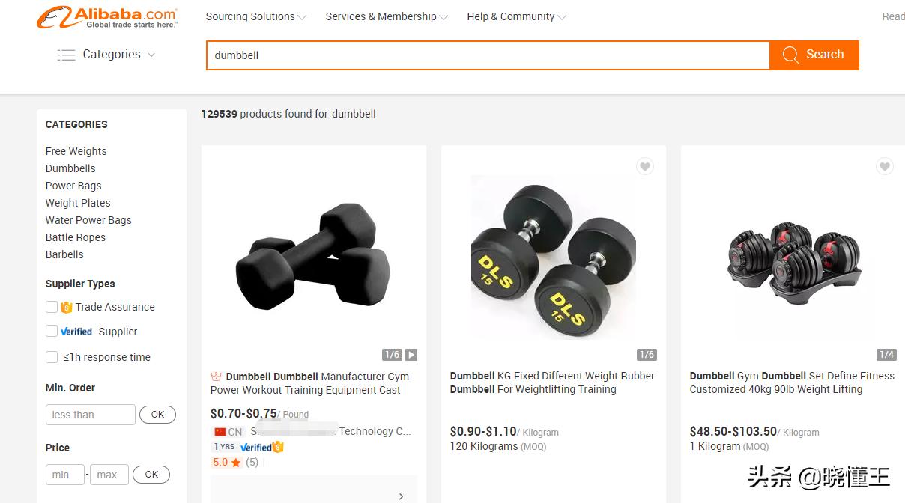Click the Alibaba.com logo
905x503 pixels.
click(107, 17)
